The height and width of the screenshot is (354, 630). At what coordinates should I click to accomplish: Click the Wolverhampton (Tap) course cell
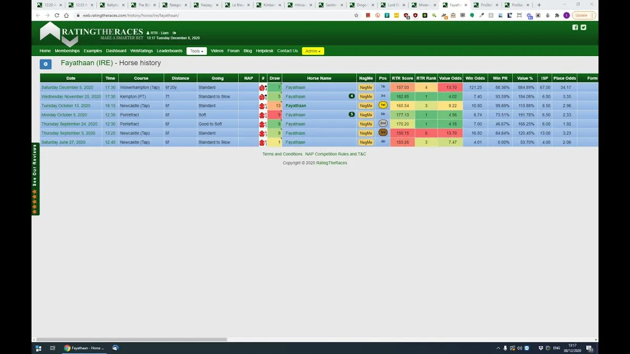(x=141, y=88)
